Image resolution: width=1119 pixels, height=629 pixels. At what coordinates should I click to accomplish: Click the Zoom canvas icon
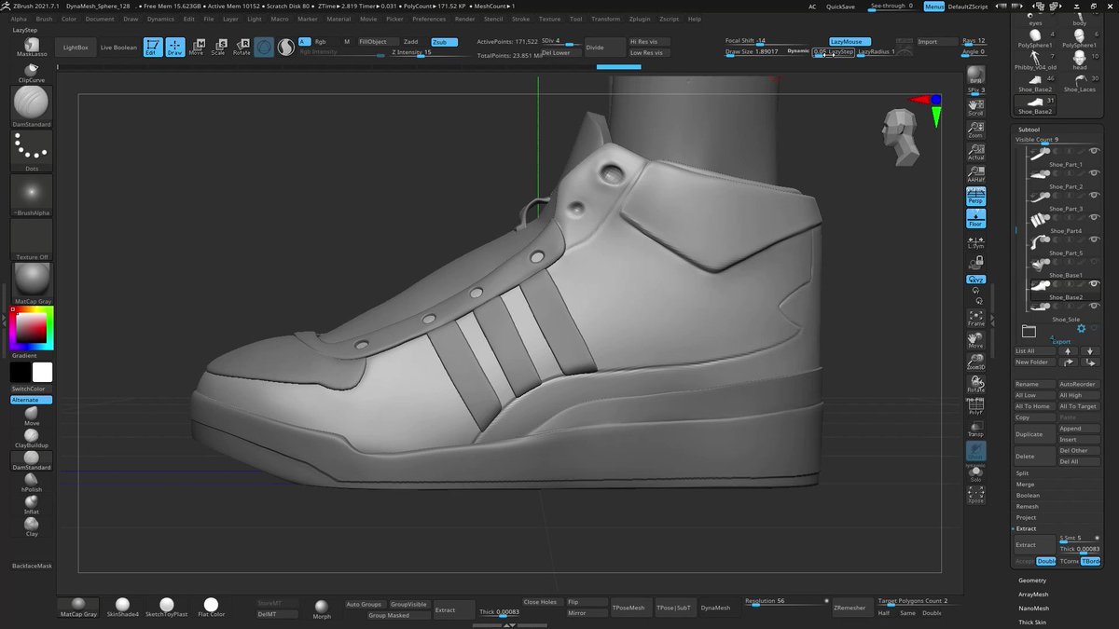click(975, 129)
